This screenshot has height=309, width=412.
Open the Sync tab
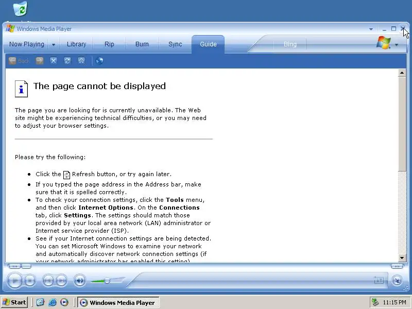pos(175,44)
